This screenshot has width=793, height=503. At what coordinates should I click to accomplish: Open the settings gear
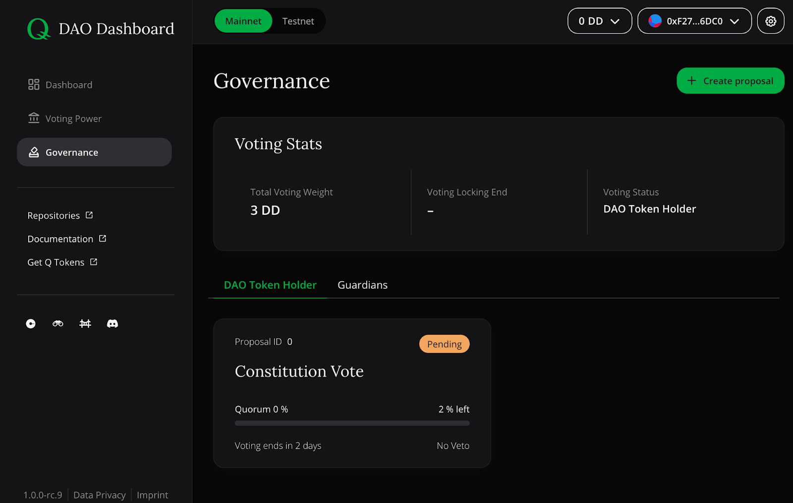tap(770, 21)
